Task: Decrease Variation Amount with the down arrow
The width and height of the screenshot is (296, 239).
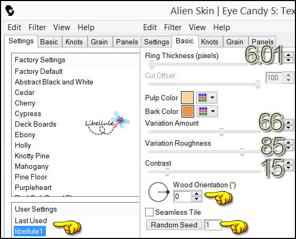Action: pyautogui.click(x=288, y=128)
